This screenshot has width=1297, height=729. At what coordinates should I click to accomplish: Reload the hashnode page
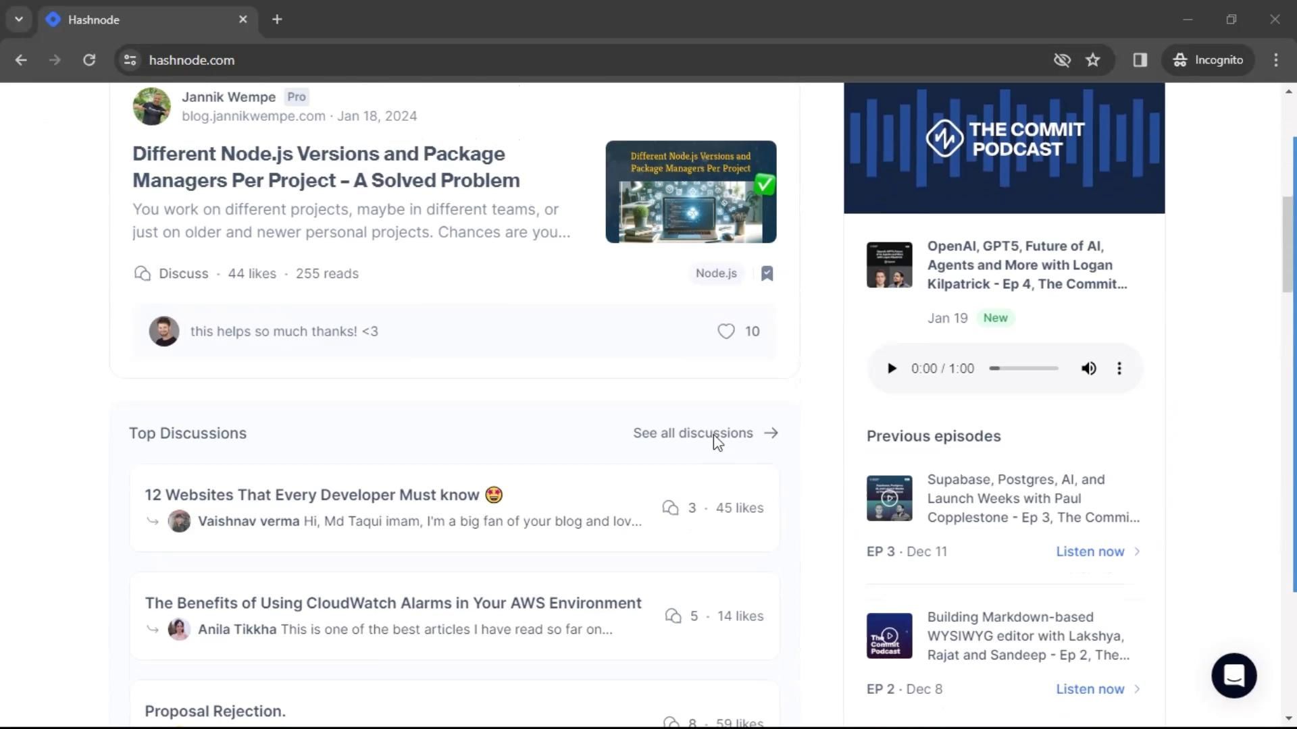coord(89,60)
